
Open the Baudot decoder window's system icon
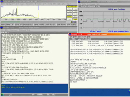[x=2, y=28]
